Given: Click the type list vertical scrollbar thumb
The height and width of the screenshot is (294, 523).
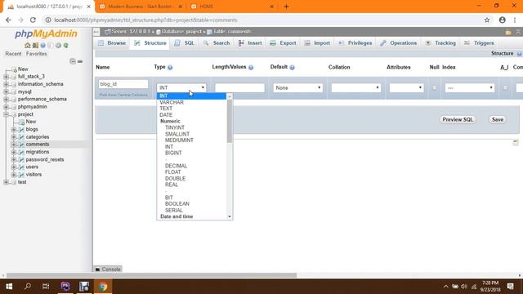Looking at the screenshot, I should (x=230, y=121).
